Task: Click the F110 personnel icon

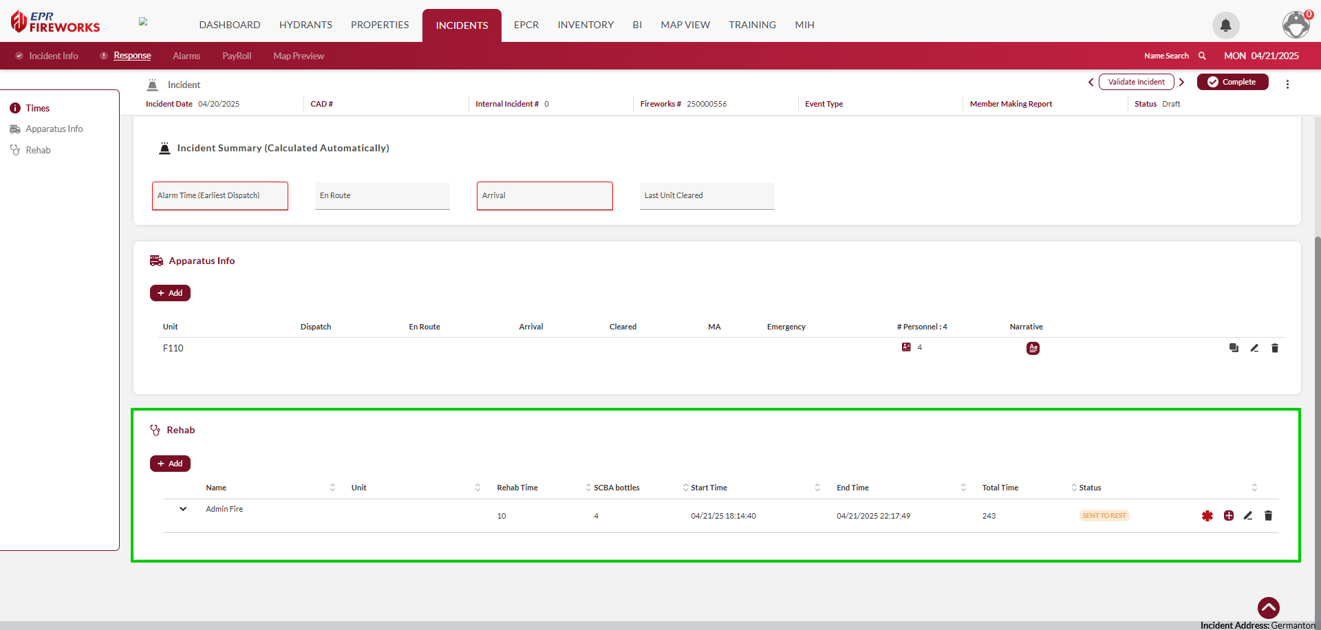Action: point(906,347)
